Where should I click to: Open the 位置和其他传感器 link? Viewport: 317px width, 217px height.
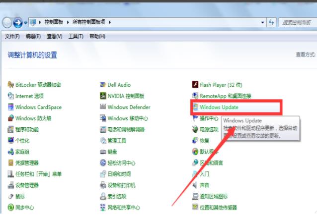coord(218,207)
